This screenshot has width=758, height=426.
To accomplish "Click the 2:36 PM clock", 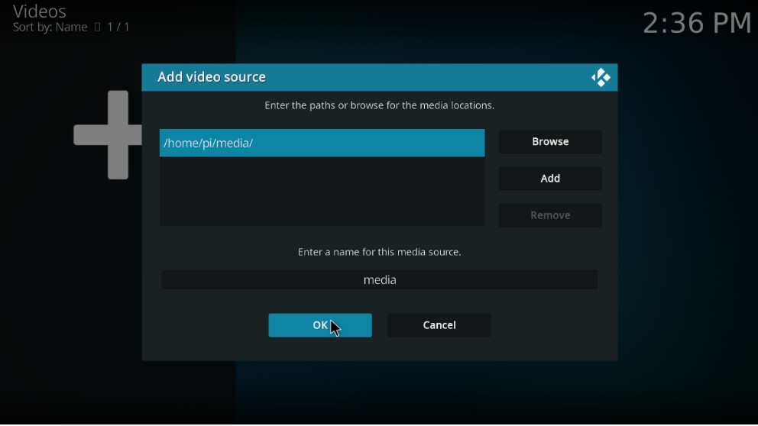I will pyautogui.click(x=697, y=23).
